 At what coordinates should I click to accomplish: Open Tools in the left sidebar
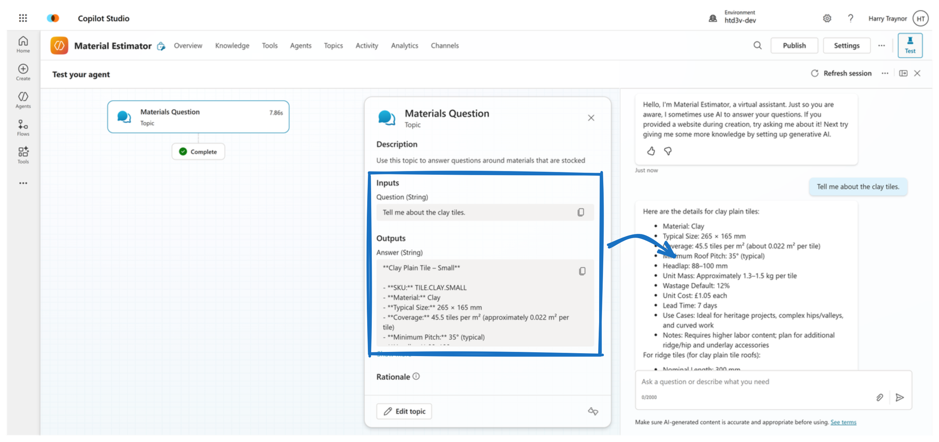point(23,155)
